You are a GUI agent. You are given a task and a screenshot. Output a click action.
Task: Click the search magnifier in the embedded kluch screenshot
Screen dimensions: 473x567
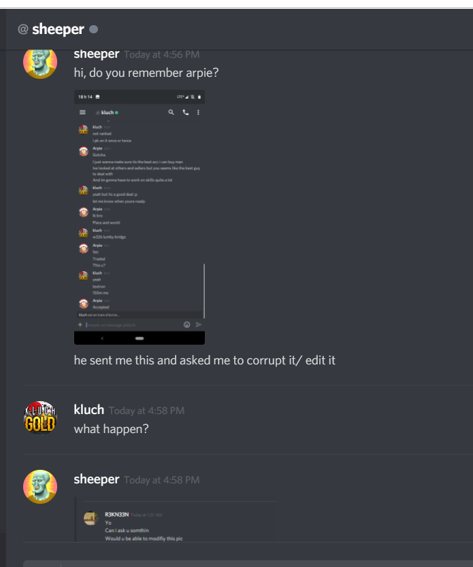point(172,112)
